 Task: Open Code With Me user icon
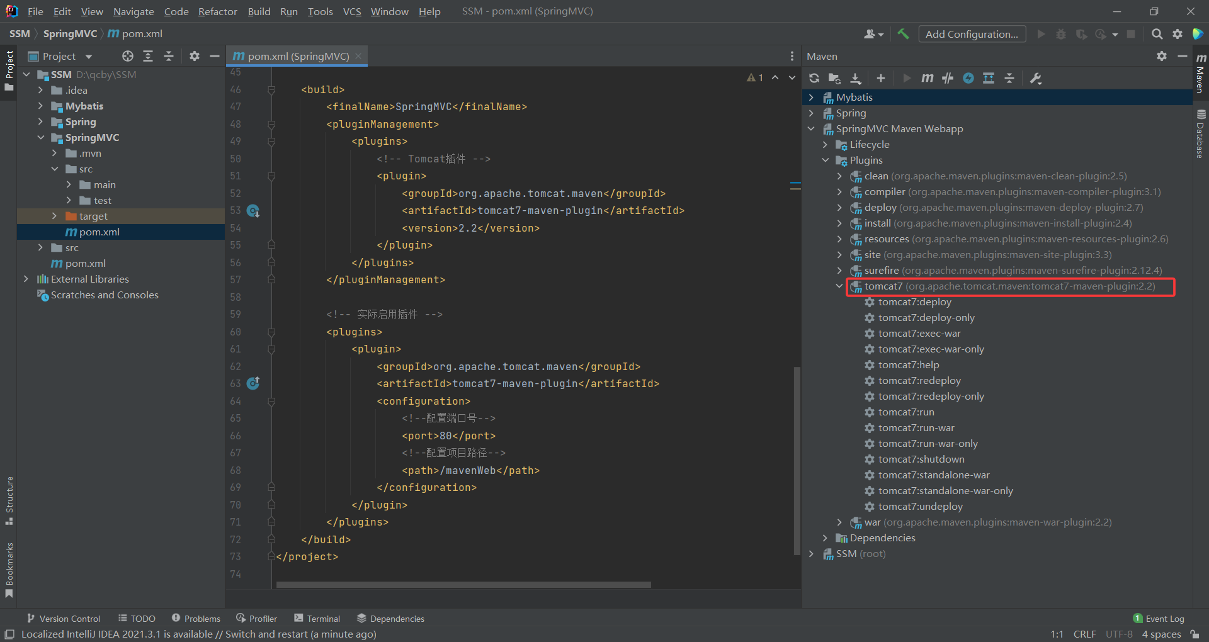(873, 34)
